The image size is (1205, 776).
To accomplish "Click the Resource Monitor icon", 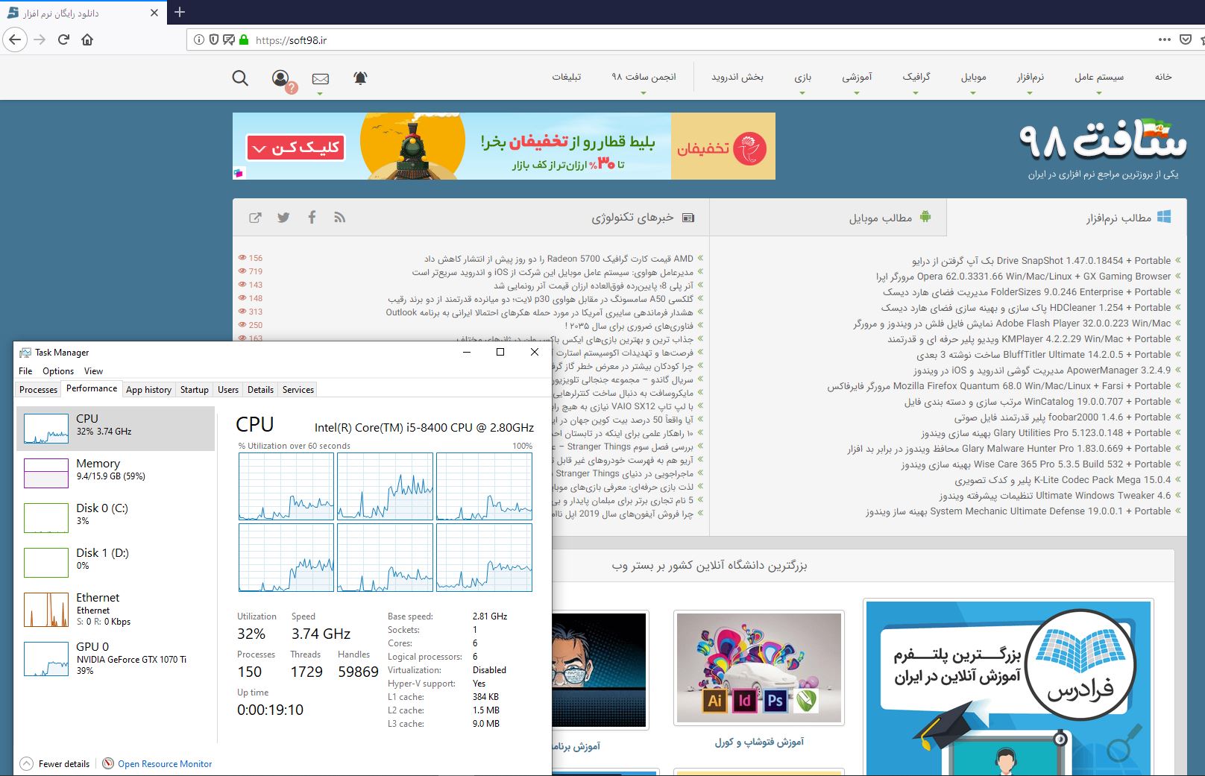I will tap(108, 763).
